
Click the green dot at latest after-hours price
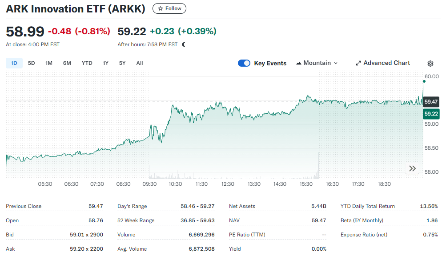pyautogui.click(x=424, y=81)
